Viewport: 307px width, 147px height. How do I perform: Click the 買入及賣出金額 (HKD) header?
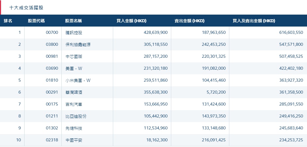coord(254,21)
